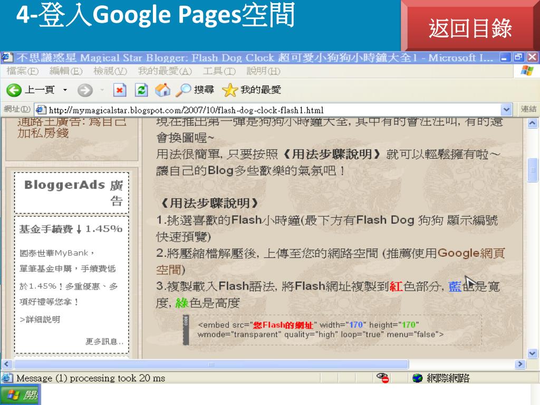The width and height of the screenshot is (540, 405).
Task: Click the 《用法步驟說明》 heading text
Action: pos(209,203)
